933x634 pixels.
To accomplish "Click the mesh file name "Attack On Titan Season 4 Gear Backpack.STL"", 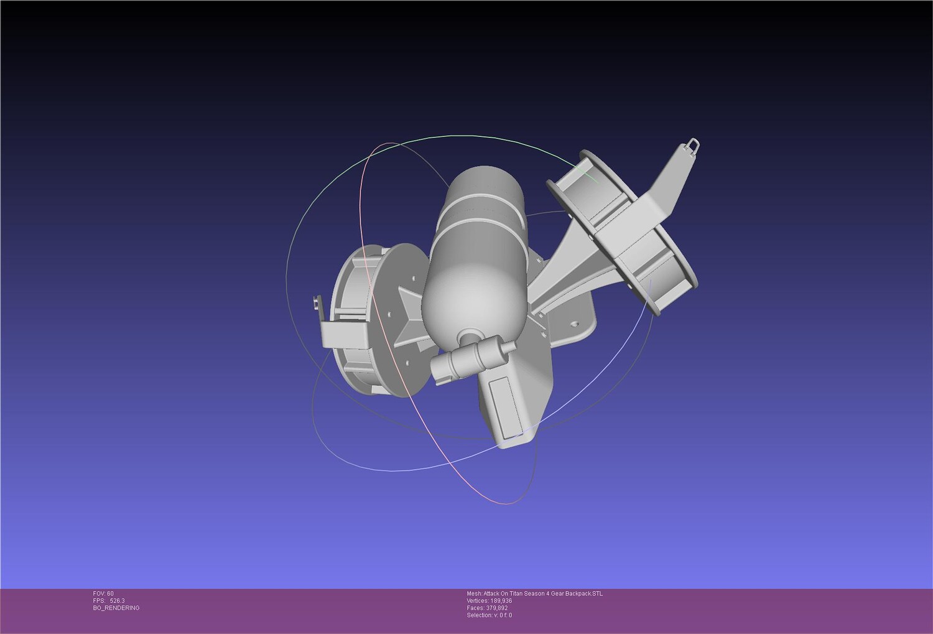I will (543, 594).
